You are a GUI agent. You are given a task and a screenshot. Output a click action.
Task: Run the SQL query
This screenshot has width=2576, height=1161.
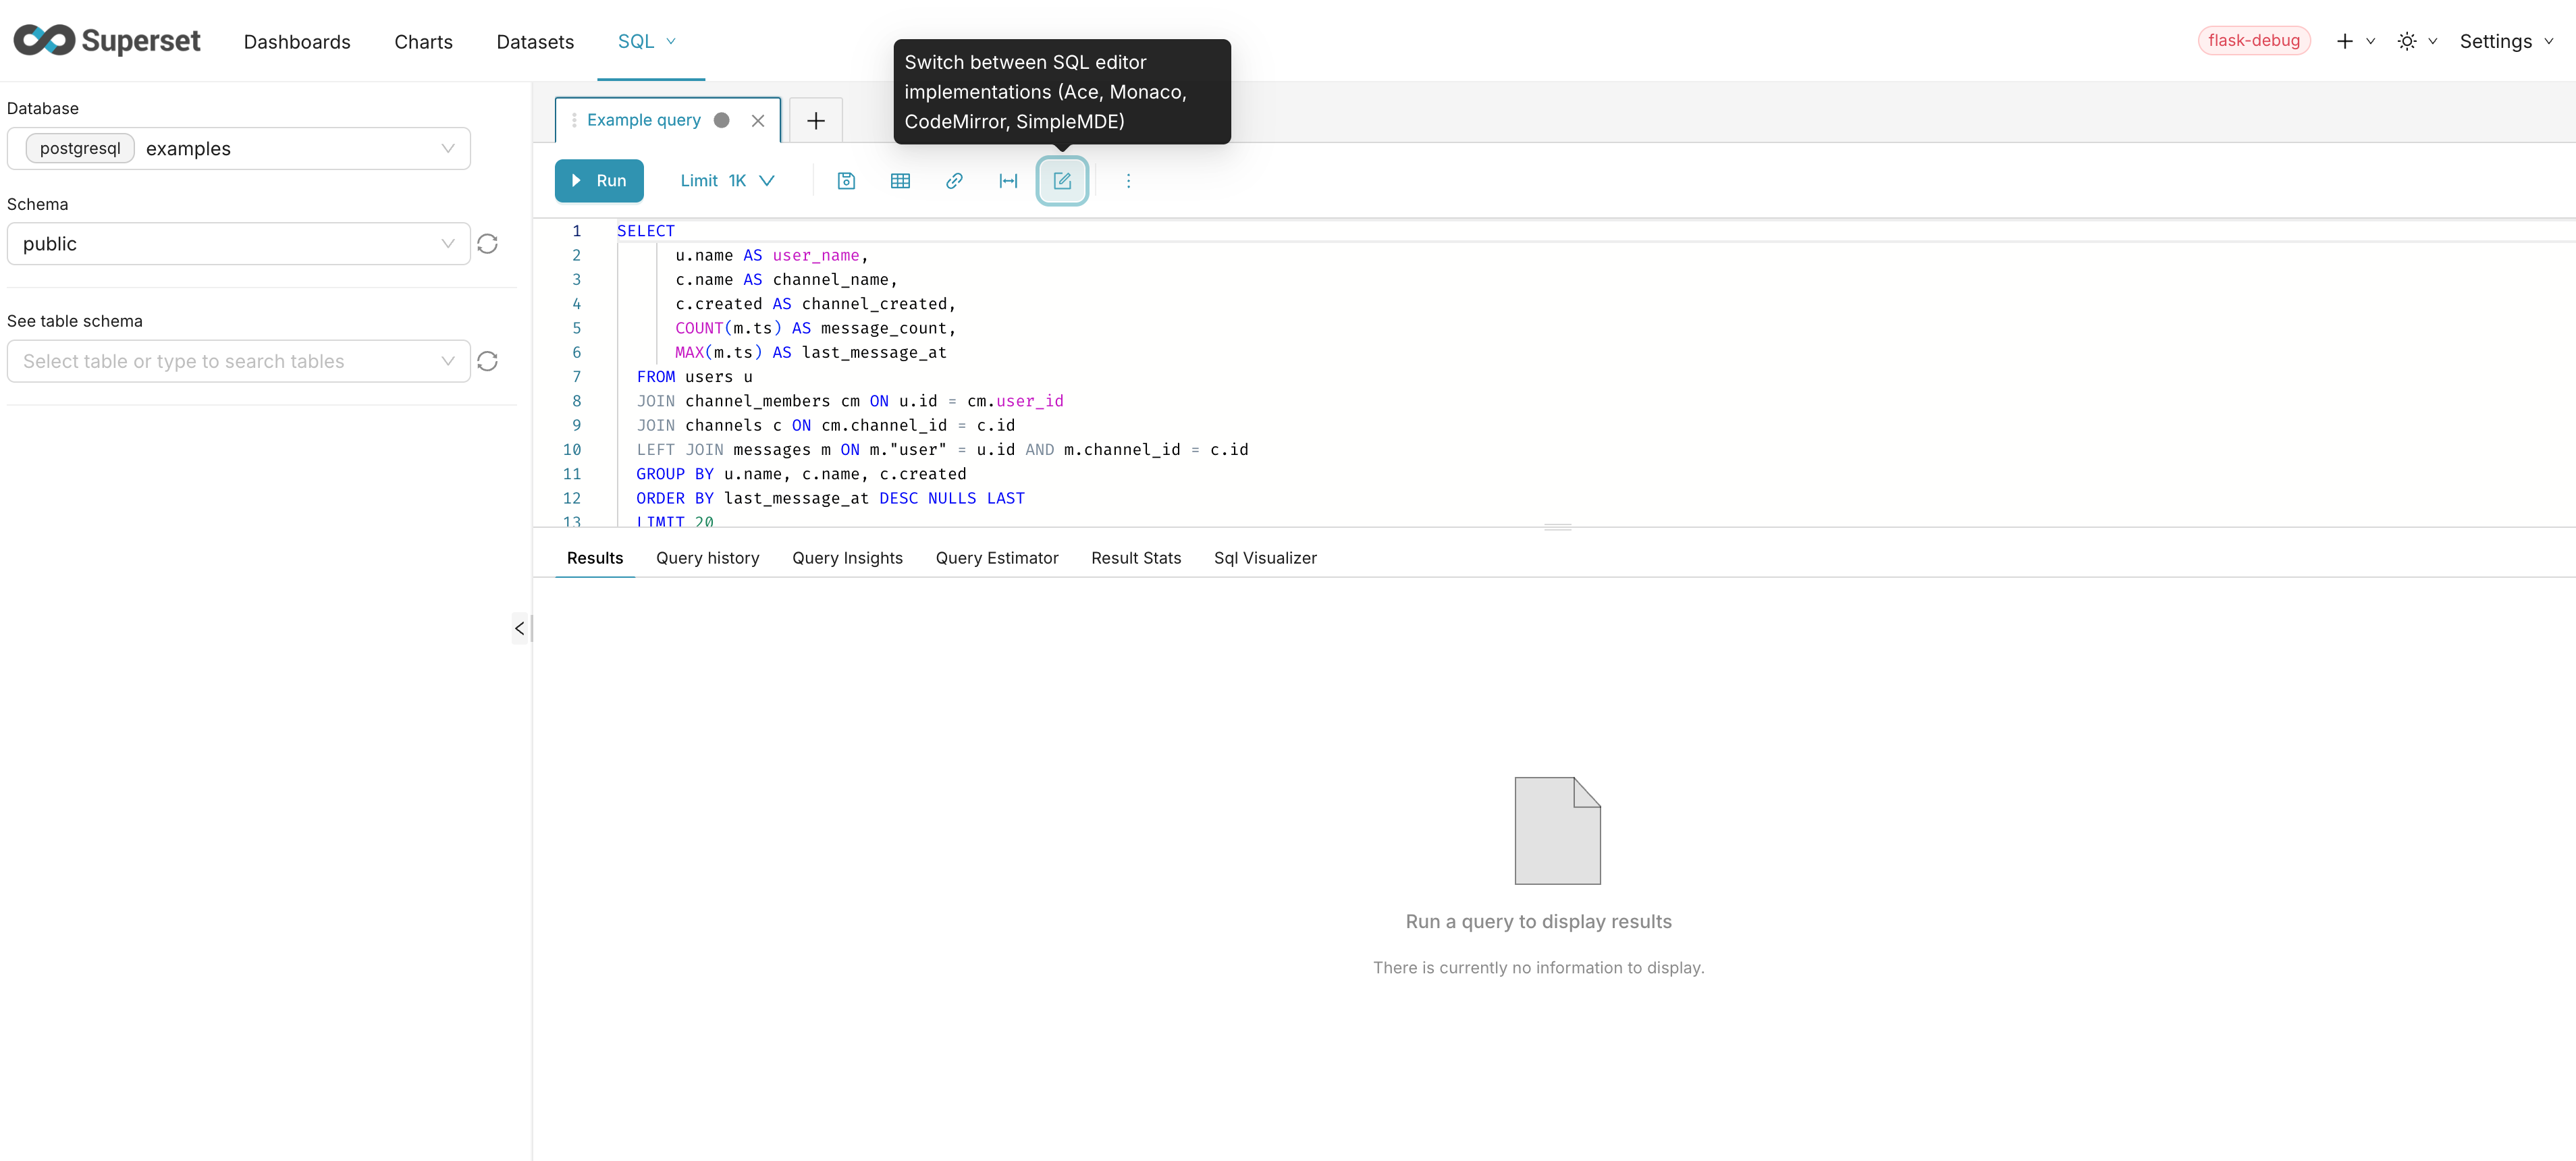coord(599,181)
